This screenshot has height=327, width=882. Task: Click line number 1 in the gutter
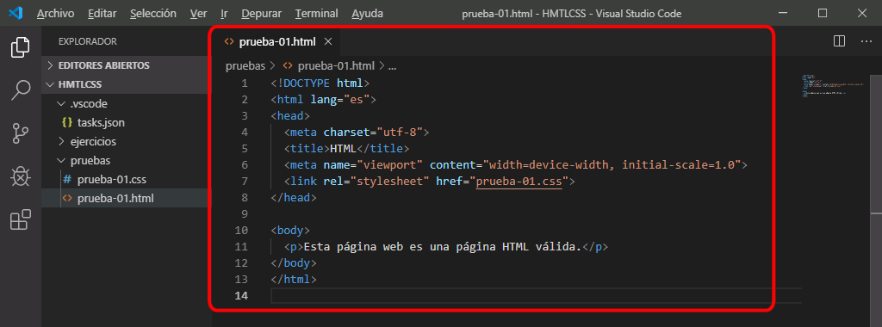(244, 83)
